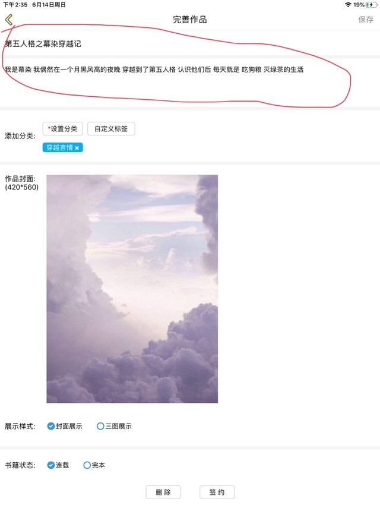Viewport: 380px width, 508px height.
Task: Open the 设置分类 category picker
Action: [x=62, y=128]
